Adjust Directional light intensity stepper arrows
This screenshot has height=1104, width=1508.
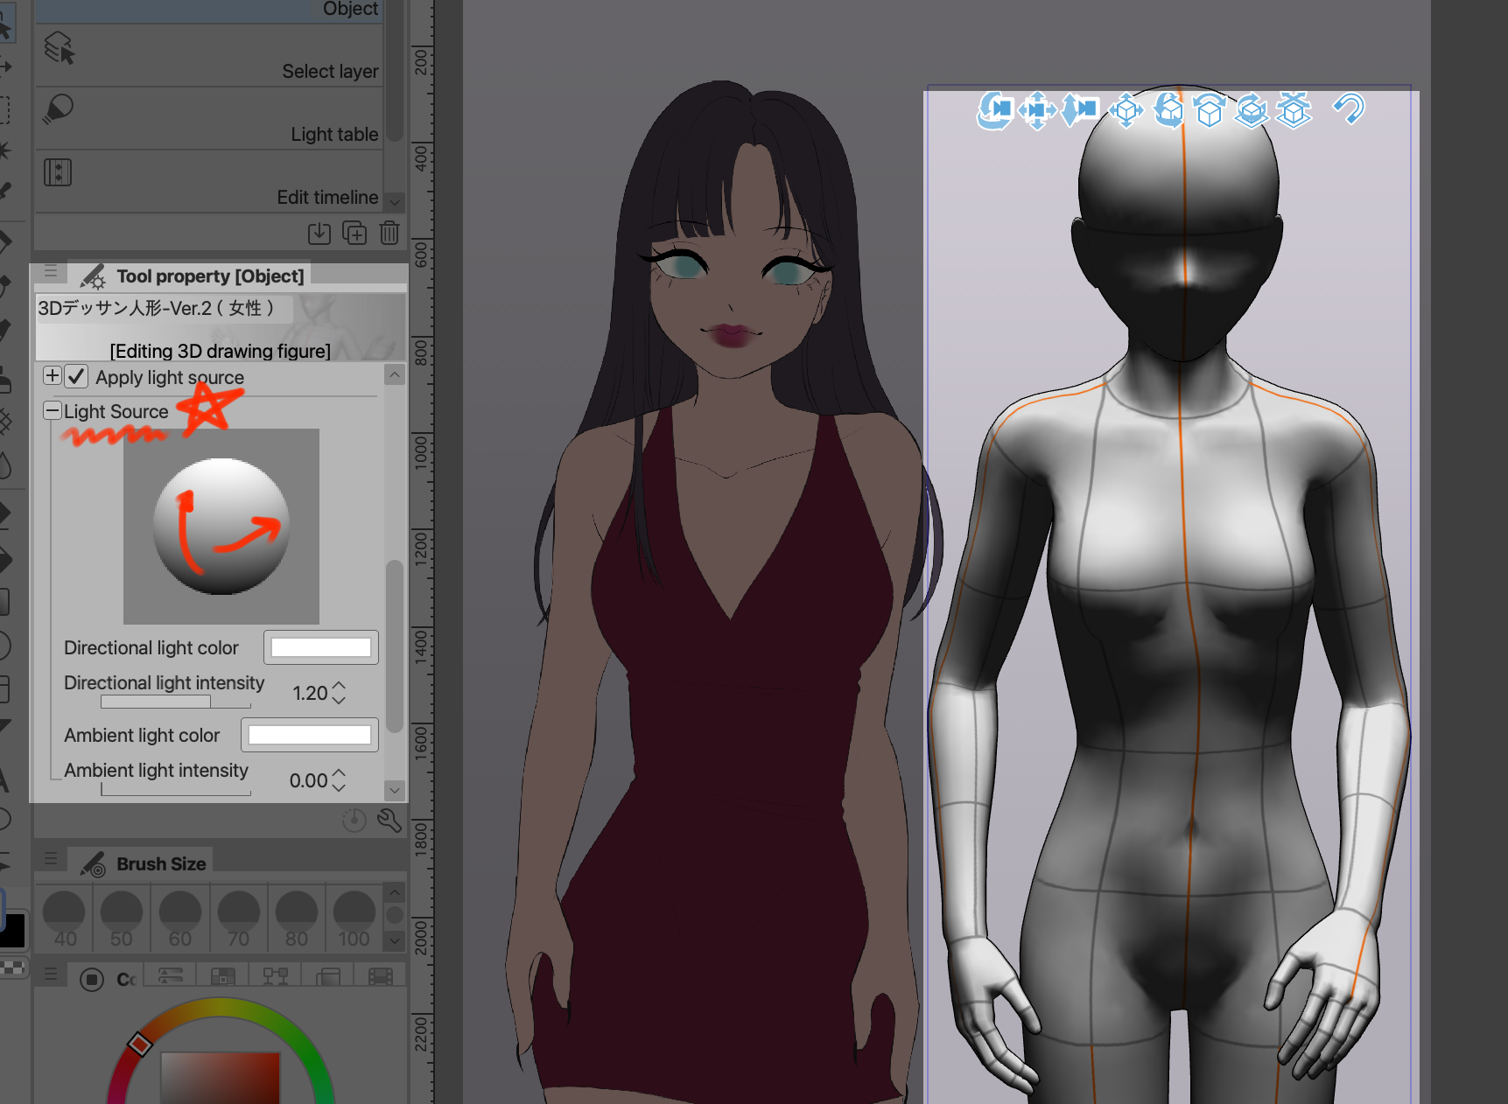click(x=340, y=693)
